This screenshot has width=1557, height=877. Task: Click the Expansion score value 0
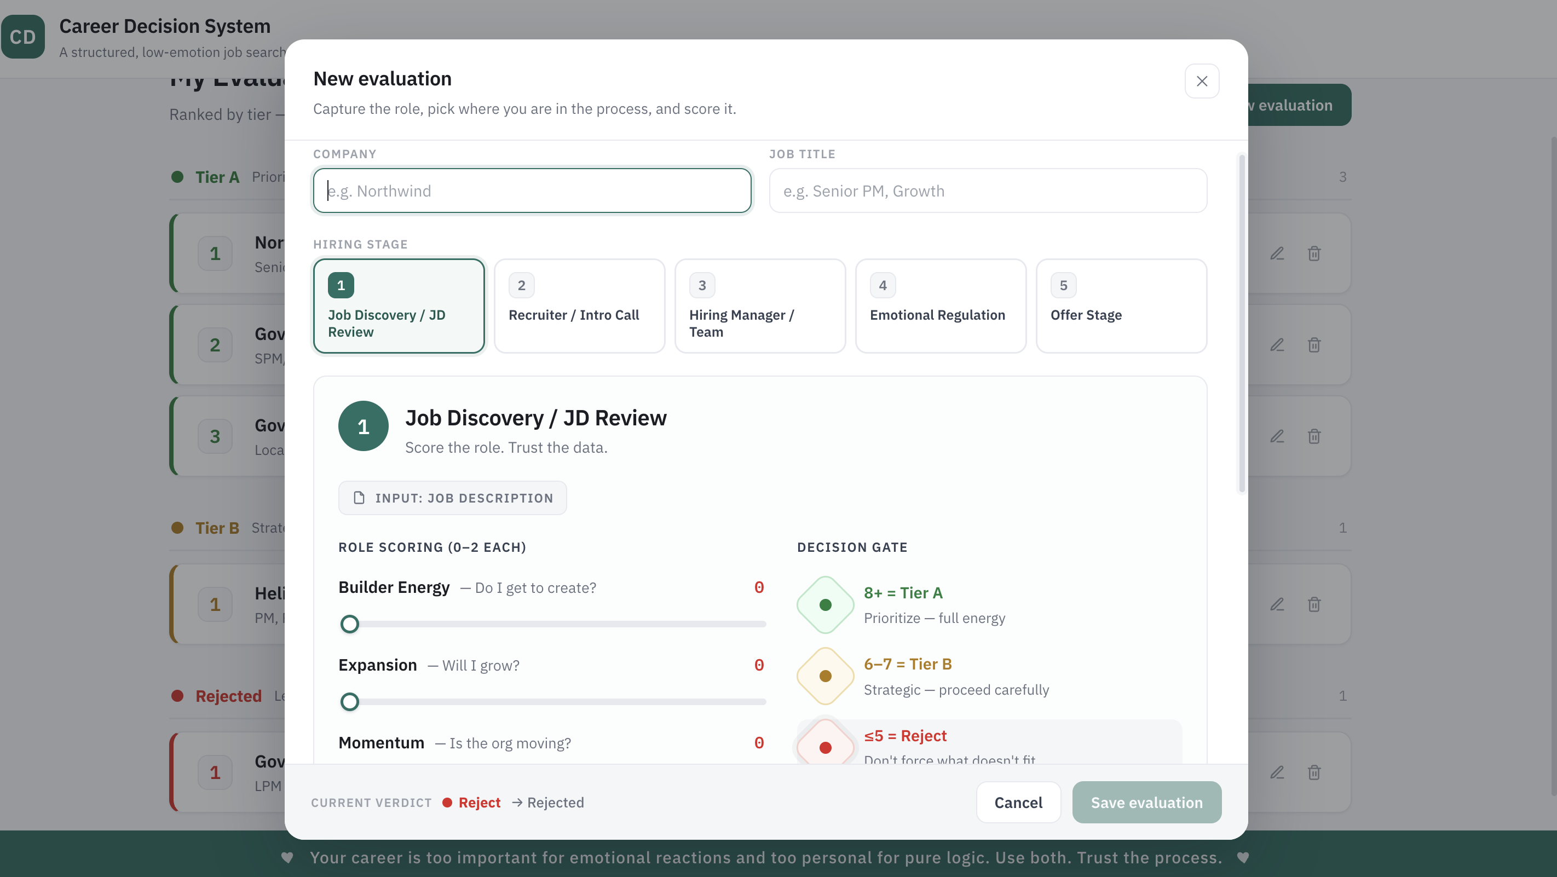(x=759, y=666)
